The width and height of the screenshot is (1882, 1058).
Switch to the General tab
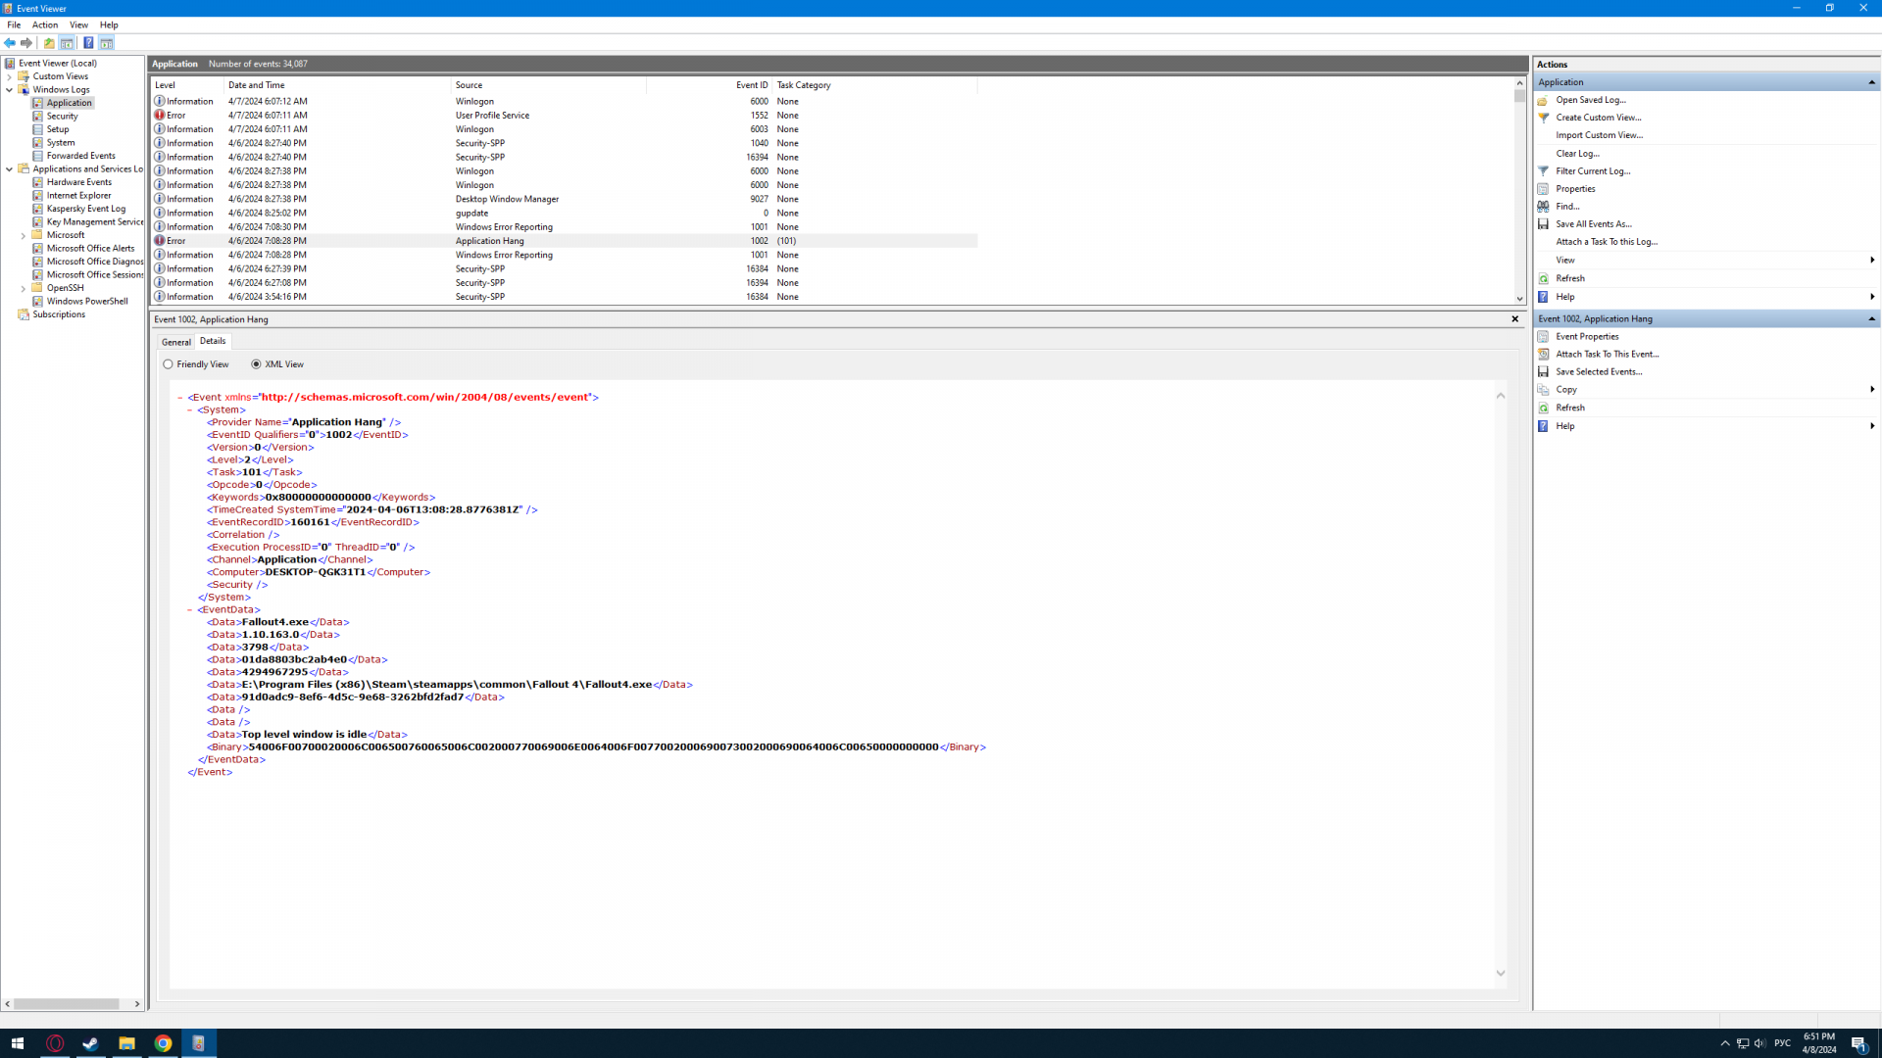176,342
